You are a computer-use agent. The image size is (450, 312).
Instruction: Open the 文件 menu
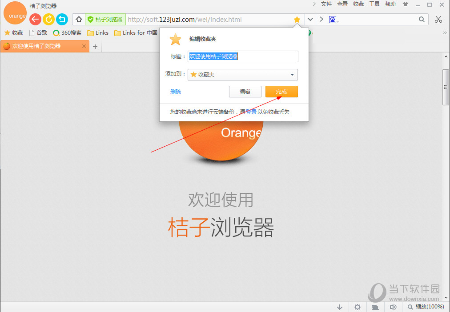click(326, 4)
